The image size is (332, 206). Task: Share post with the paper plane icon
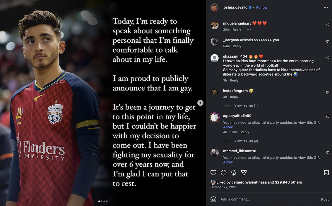pos(244,173)
